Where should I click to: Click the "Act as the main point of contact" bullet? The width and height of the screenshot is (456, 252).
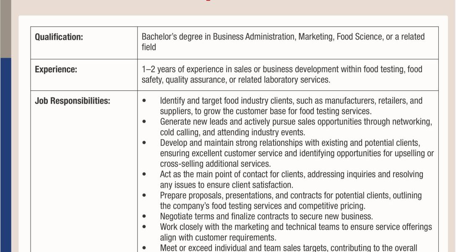[x=291, y=174]
